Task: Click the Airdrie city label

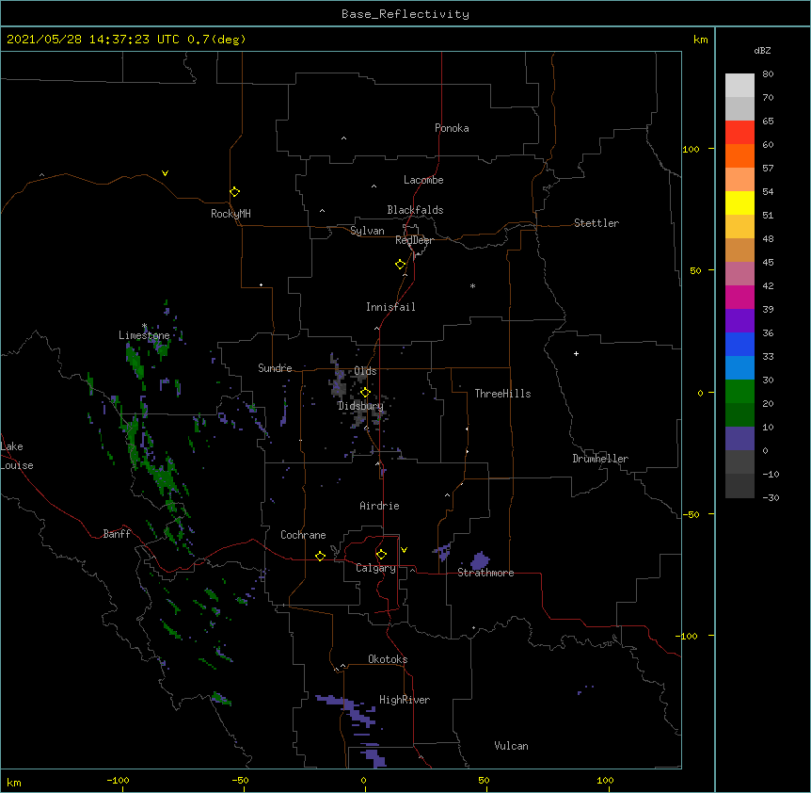Action: tap(380, 506)
